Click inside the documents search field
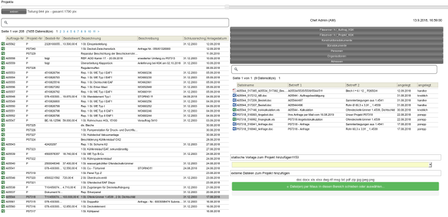This screenshot has width=448, height=217. point(334,69)
